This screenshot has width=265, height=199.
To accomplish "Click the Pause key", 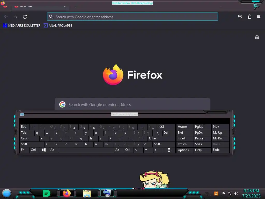I will 202,138.
